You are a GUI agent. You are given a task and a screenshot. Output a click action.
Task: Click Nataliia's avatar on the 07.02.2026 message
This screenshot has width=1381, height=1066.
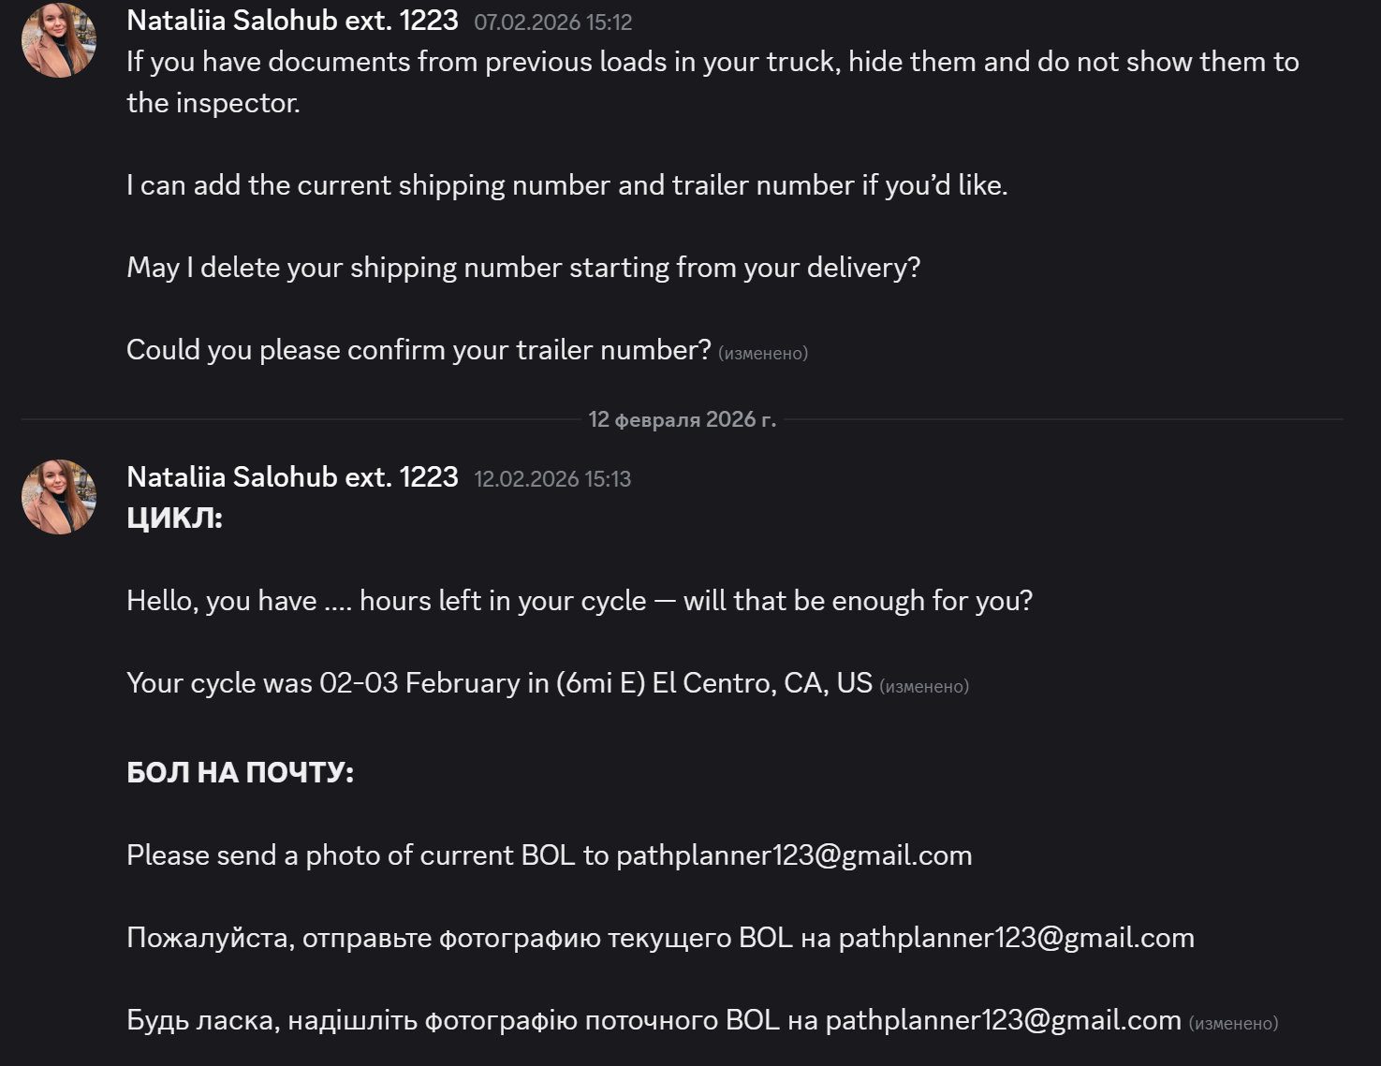click(x=59, y=40)
